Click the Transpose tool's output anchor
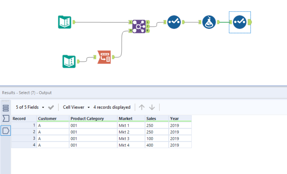Image resolution: width=287 pixels, height=174 pixels. coord(113,57)
